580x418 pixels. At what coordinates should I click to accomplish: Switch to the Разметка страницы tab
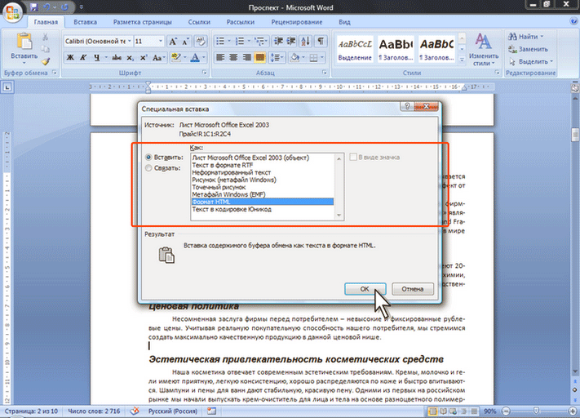[x=143, y=22]
